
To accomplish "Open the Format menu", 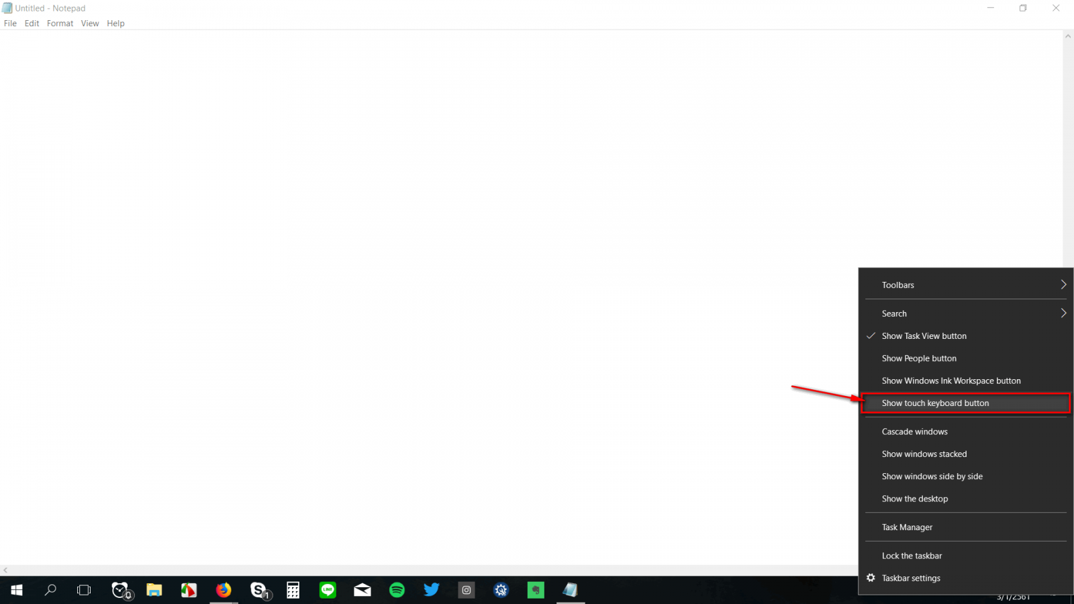I will click(60, 23).
